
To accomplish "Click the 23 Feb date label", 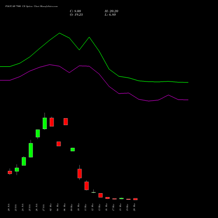I will (x=16, y=208).
